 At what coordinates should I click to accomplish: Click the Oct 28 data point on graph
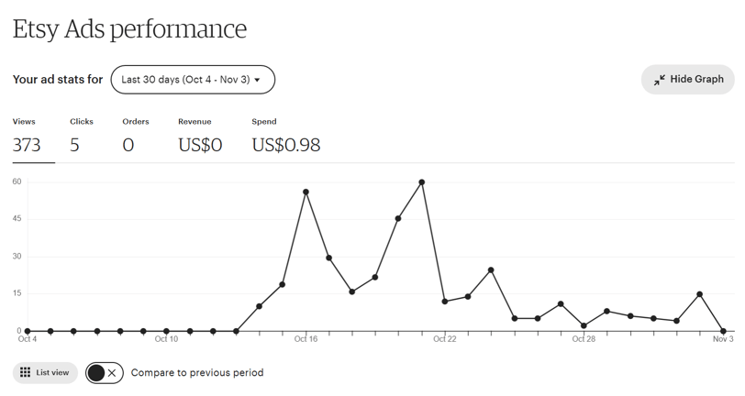[584, 325]
